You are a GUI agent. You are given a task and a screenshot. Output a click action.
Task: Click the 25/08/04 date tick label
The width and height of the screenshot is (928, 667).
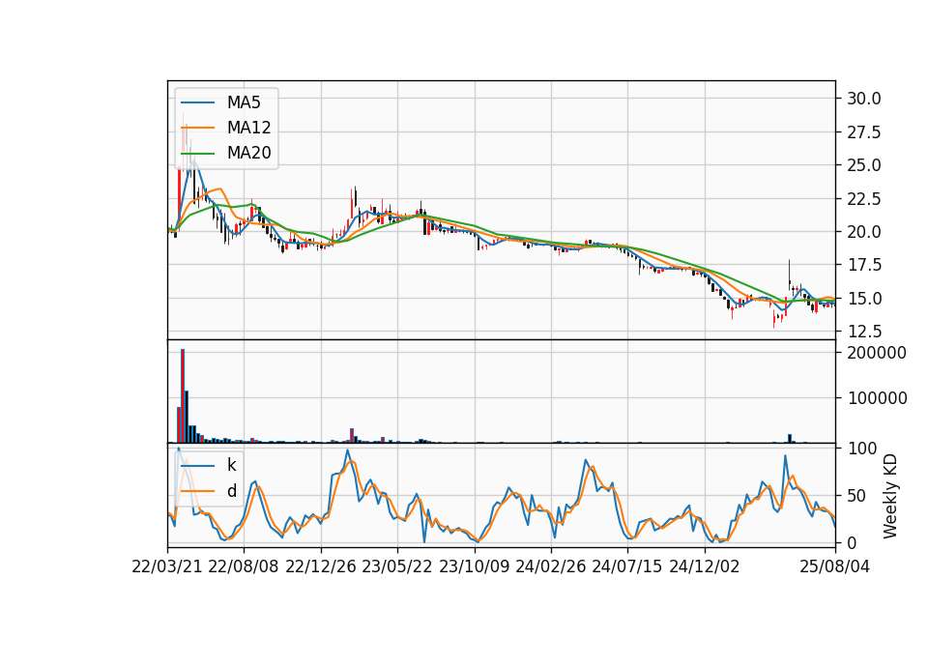click(x=835, y=566)
